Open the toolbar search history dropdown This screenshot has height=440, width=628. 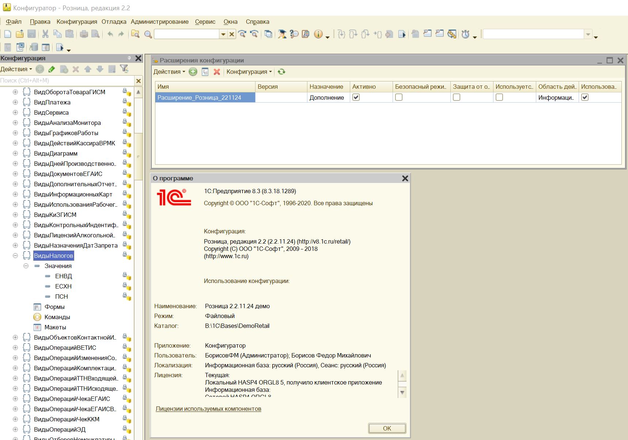[x=223, y=34]
